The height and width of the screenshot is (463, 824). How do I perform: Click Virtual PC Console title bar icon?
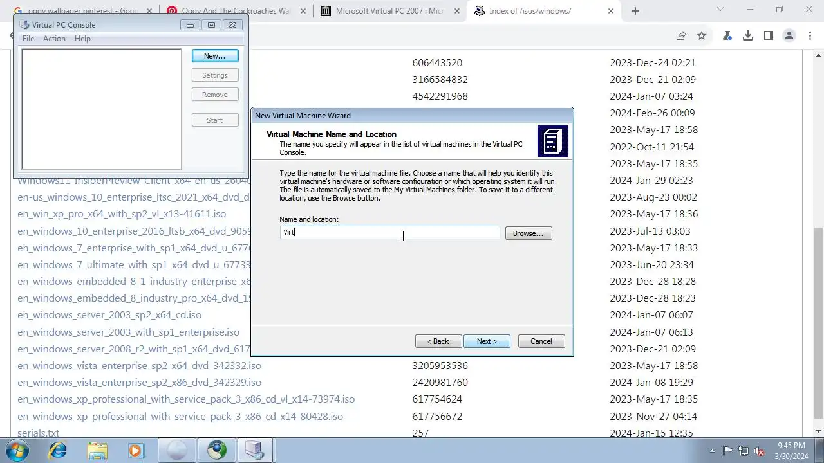(24, 24)
